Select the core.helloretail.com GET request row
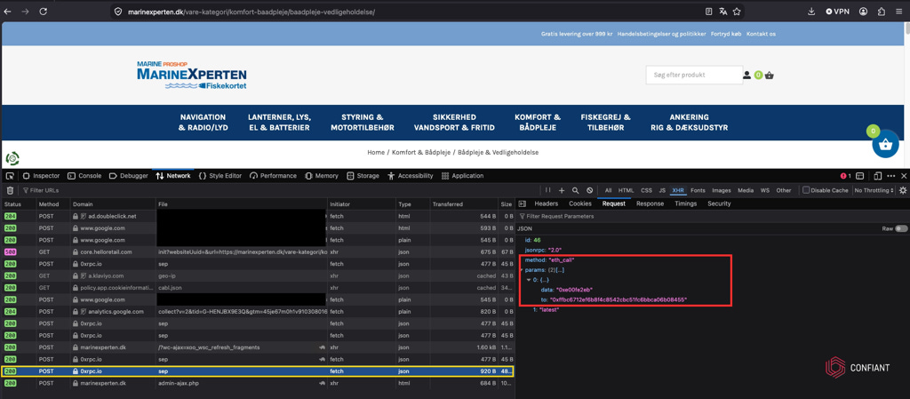Image resolution: width=910 pixels, height=399 pixels. tap(258, 252)
